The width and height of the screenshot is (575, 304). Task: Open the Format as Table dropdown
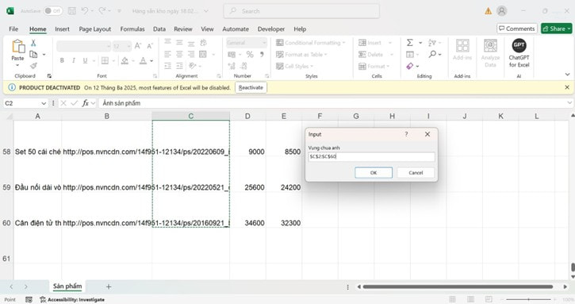301,54
